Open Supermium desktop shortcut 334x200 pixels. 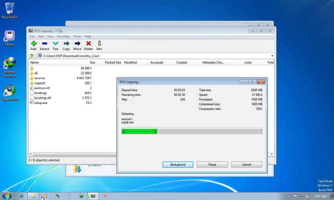[x=10, y=93]
